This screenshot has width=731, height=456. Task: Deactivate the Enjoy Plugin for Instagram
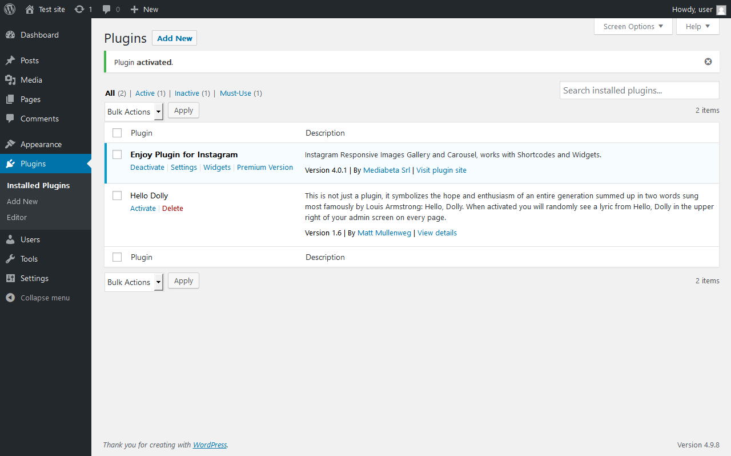pos(147,167)
